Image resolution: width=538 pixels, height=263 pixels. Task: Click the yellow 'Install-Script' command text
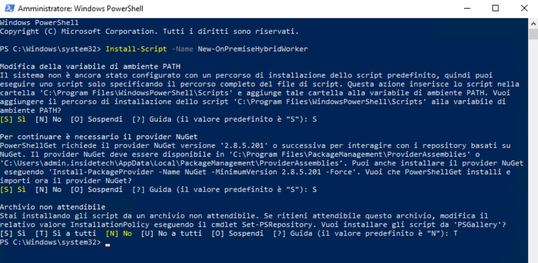tap(136, 49)
